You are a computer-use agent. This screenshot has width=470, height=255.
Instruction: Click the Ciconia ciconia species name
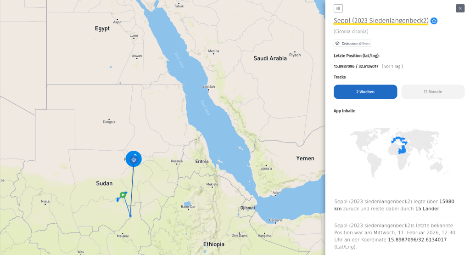[351, 32]
